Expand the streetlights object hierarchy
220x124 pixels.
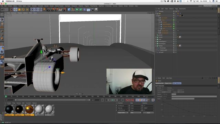coord(156,44)
